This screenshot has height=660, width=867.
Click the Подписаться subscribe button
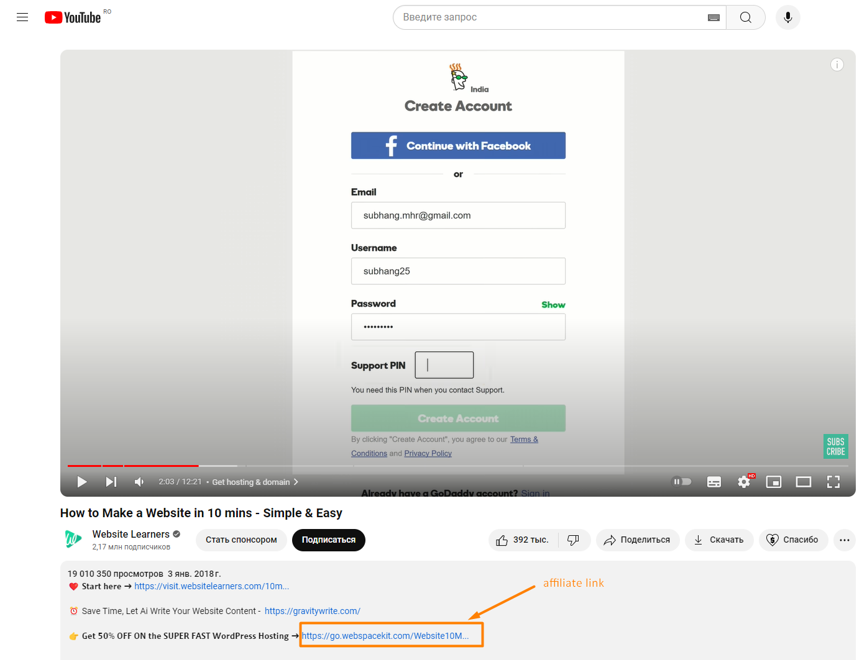[x=328, y=540]
